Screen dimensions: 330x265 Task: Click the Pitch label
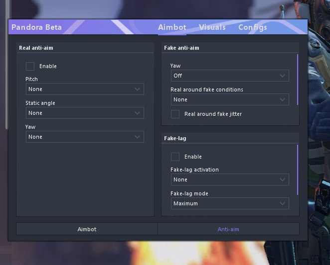point(31,79)
